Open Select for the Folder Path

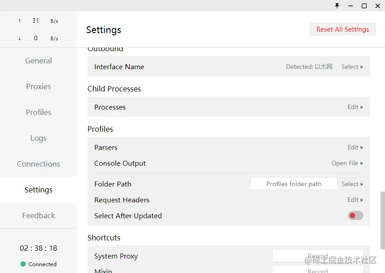pos(352,184)
